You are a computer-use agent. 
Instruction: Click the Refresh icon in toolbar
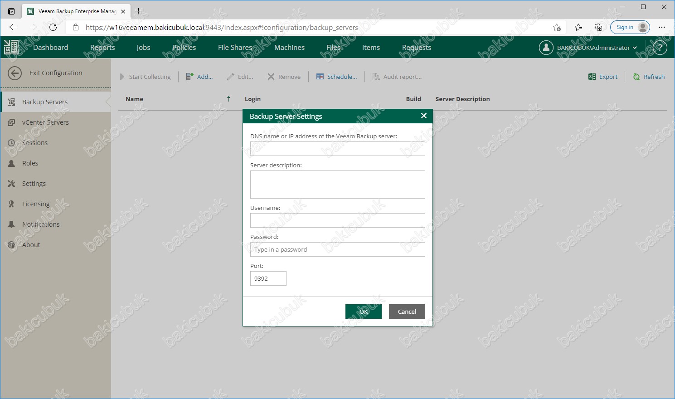(x=636, y=77)
